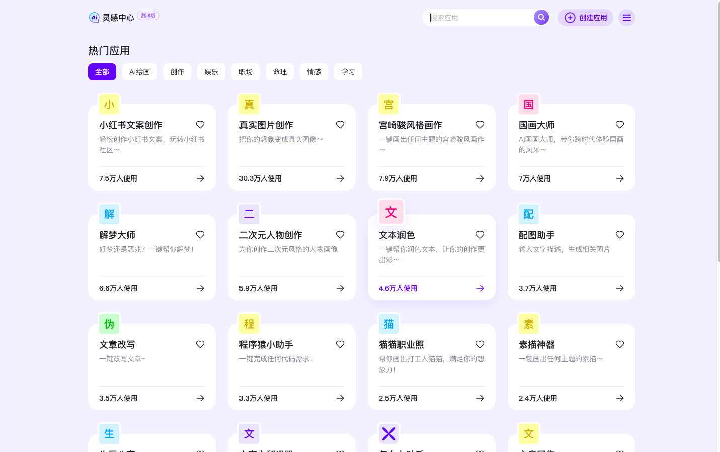
Task: Open the hamburger menu icon
Action: click(x=626, y=18)
